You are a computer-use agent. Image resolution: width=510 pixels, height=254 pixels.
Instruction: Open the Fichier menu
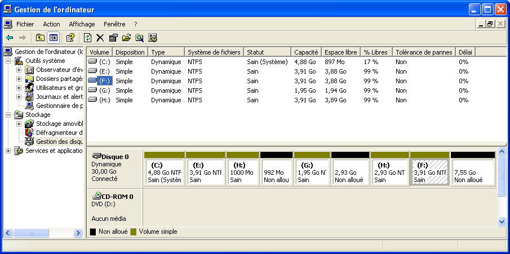point(25,24)
